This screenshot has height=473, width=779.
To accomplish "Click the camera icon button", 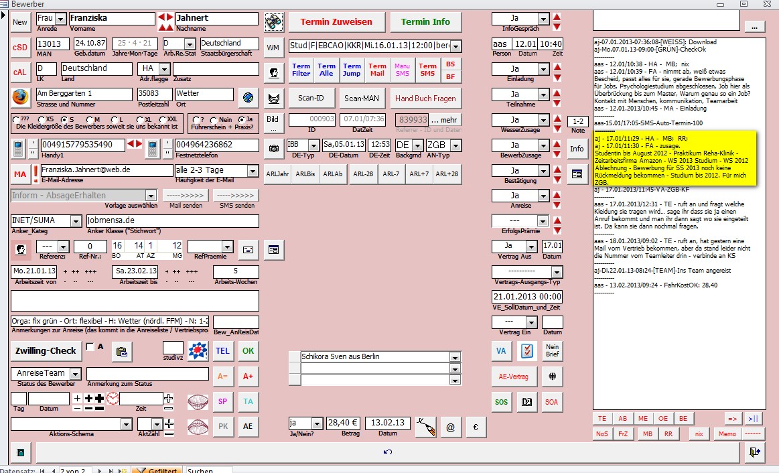I will (x=273, y=147).
